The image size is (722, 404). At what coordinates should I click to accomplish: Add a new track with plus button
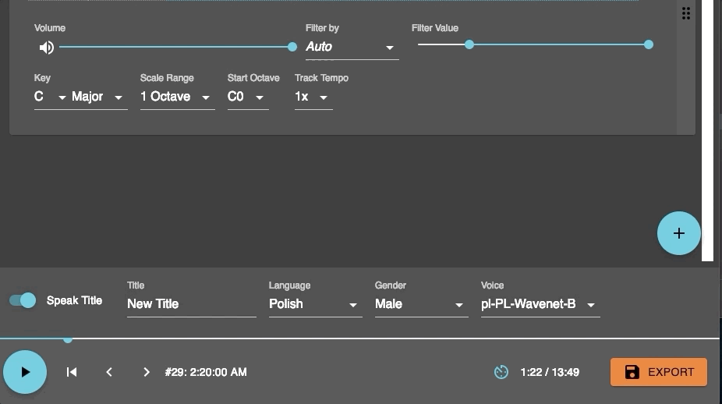tap(678, 233)
